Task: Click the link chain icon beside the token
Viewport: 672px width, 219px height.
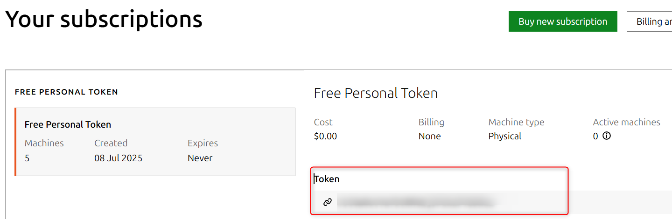Action: tap(328, 202)
